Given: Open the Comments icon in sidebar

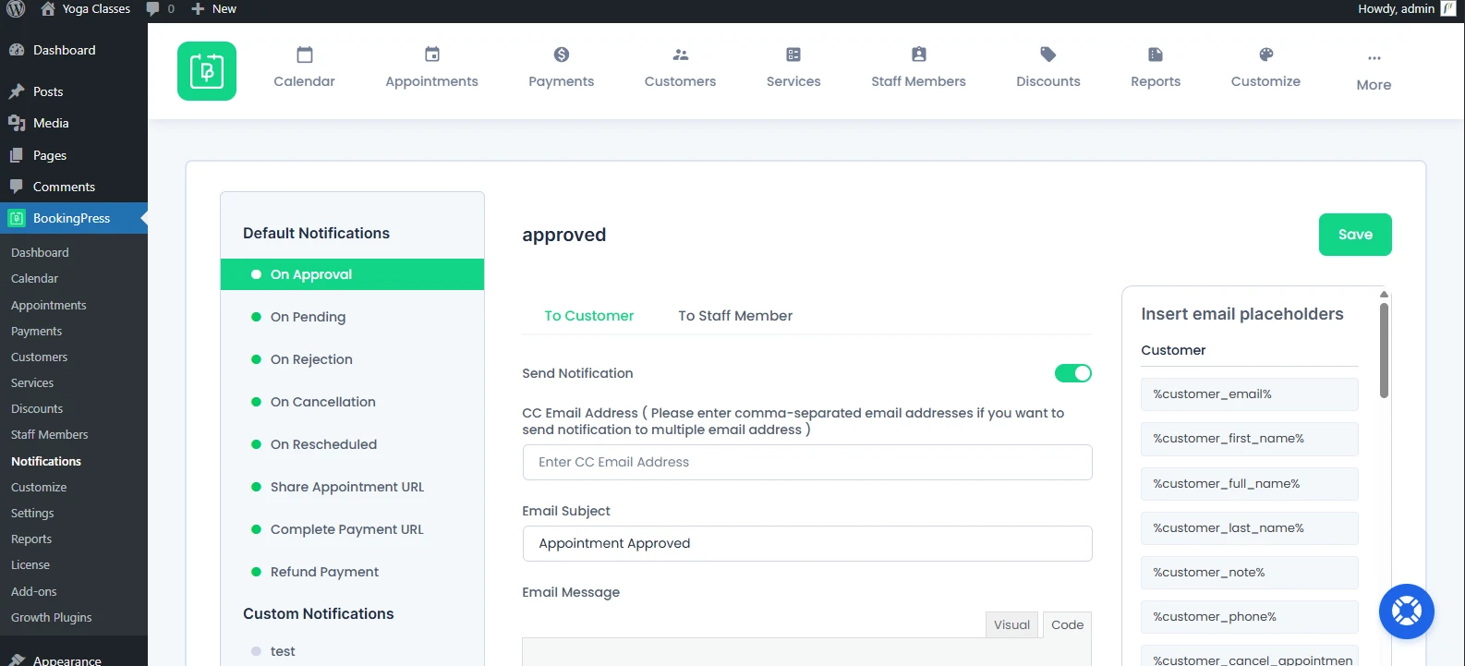Looking at the screenshot, I should tap(17, 187).
